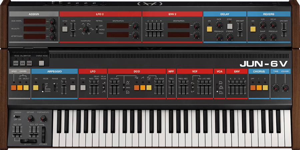Click the HPF FREQ slider
Image resolution: width=300 pixels, height=150 pixels.
(171, 87)
